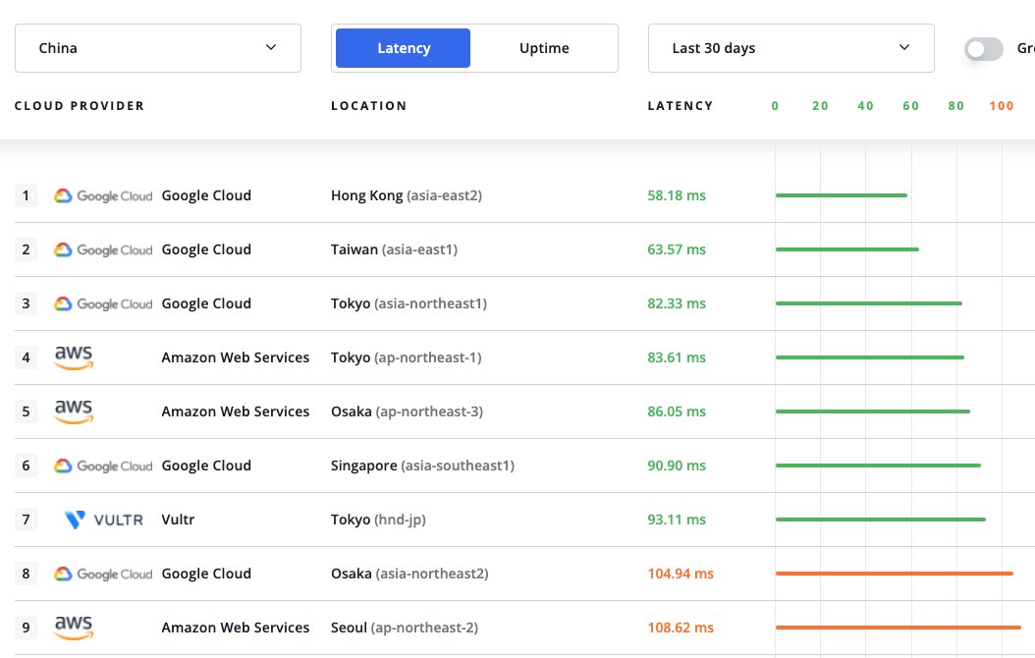Click the '86.05 ms' latency value
1035x658 pixels.
677,411
